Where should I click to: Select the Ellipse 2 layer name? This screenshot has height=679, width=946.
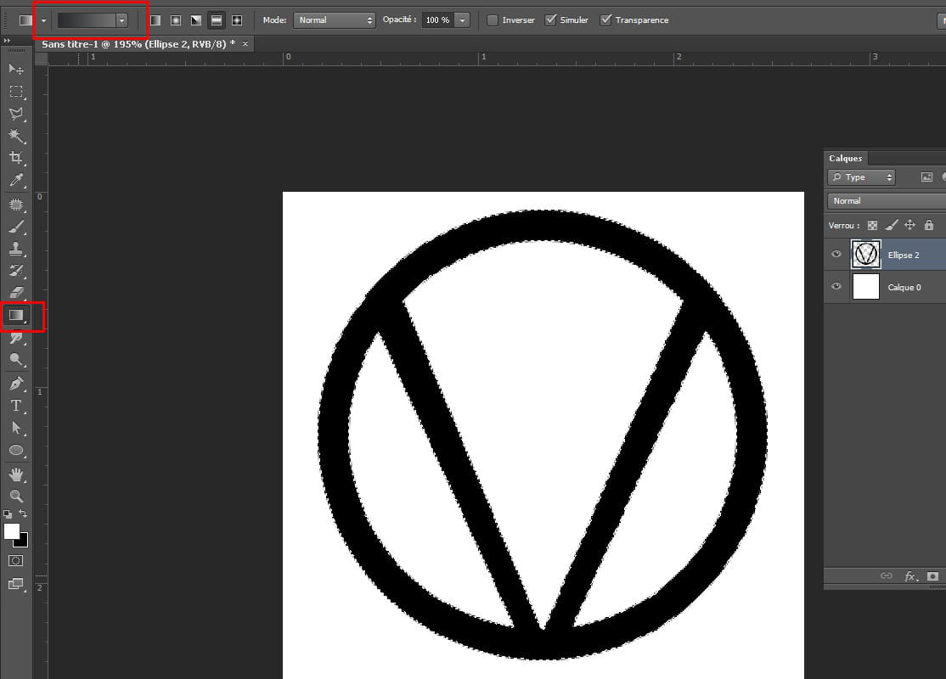click(x=904, y=255)
